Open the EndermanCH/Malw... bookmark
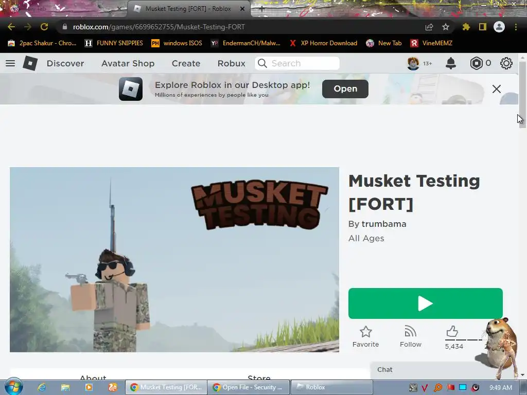Viewport: 527px width, 395px height. click(245, 43)
